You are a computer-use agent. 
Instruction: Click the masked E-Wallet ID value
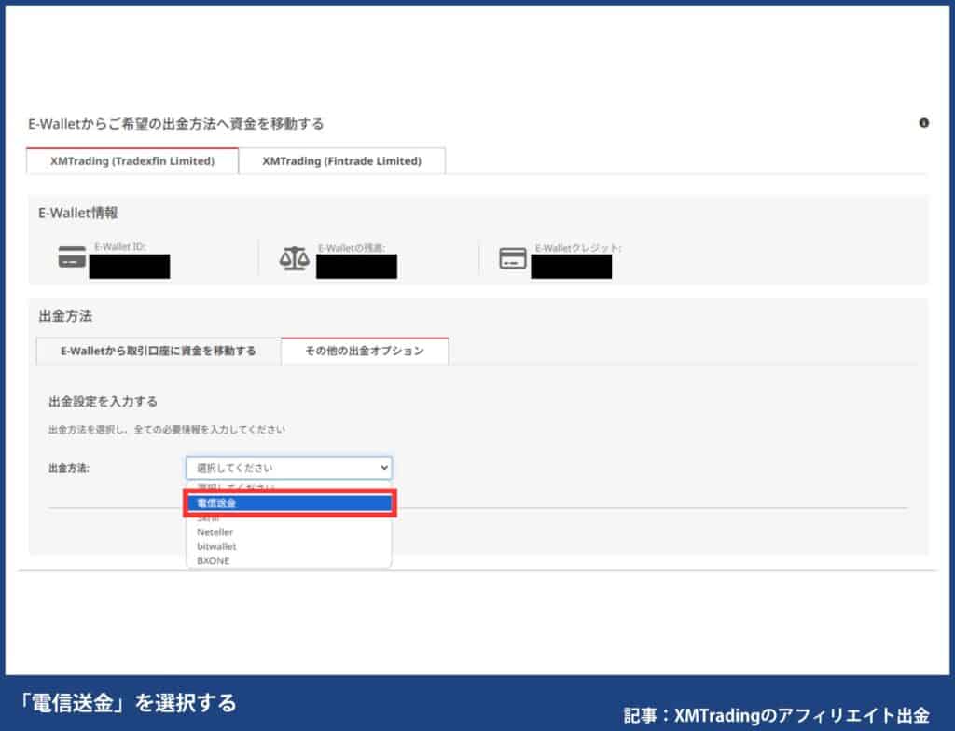pyautogui.click(x=130, y=266)
